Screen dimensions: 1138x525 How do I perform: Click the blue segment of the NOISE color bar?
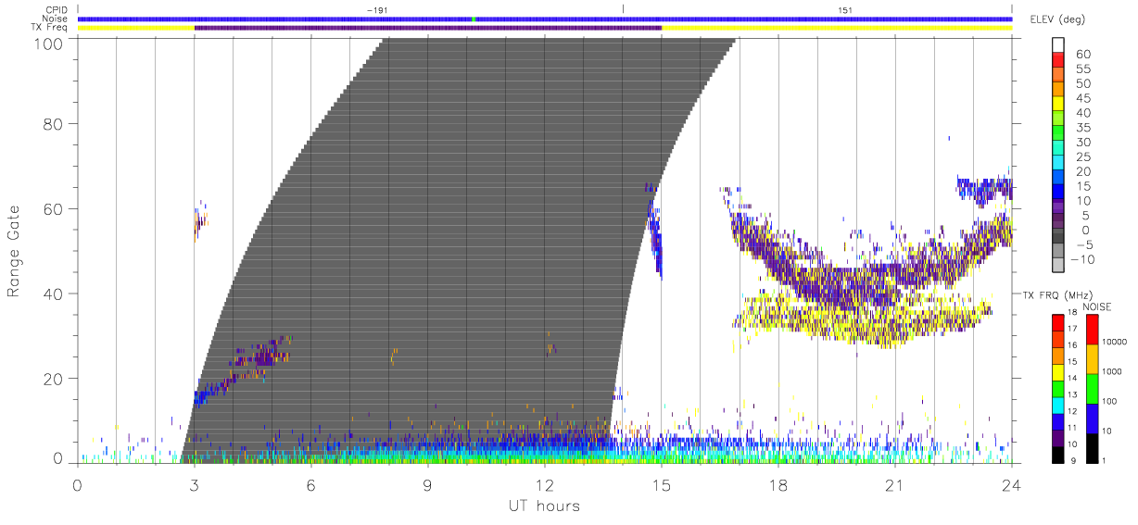[x=1092, y=418]
